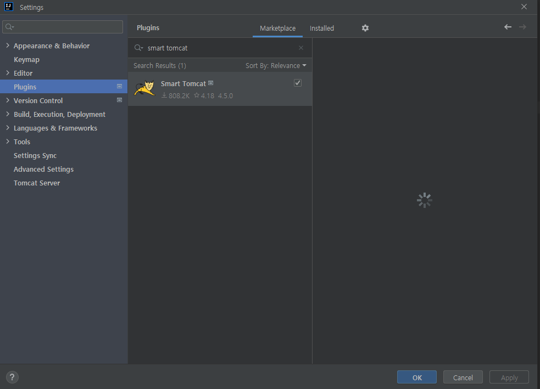Expand Languages & Frameworks node

[8, 128]
